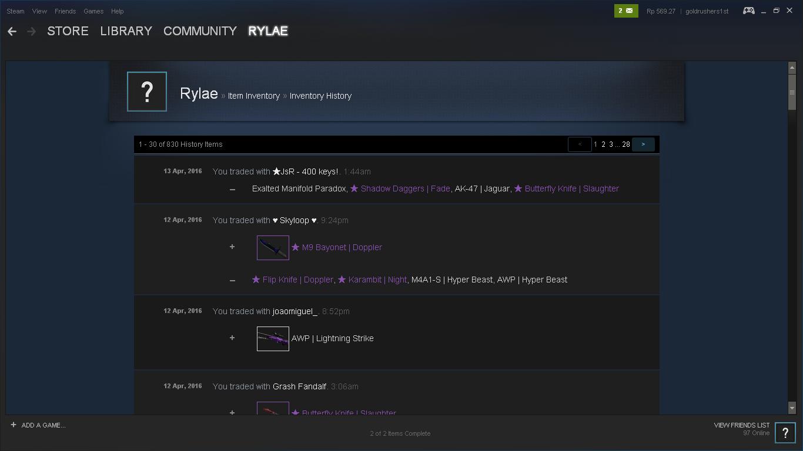
Task: Open the Item Inventory breadcrumb link
Action: pos(253,96)
